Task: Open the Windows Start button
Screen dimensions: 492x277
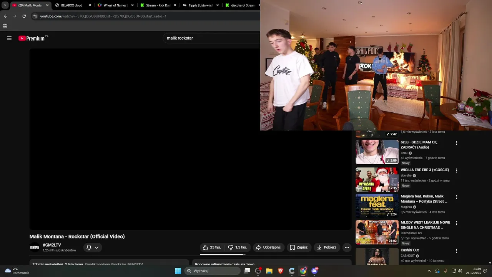Action: tap(178, 271)
